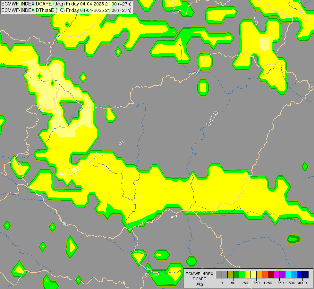Select the magenta legend swatch
The width and height of the screenshot is (314, 289).
pos(277,275)
